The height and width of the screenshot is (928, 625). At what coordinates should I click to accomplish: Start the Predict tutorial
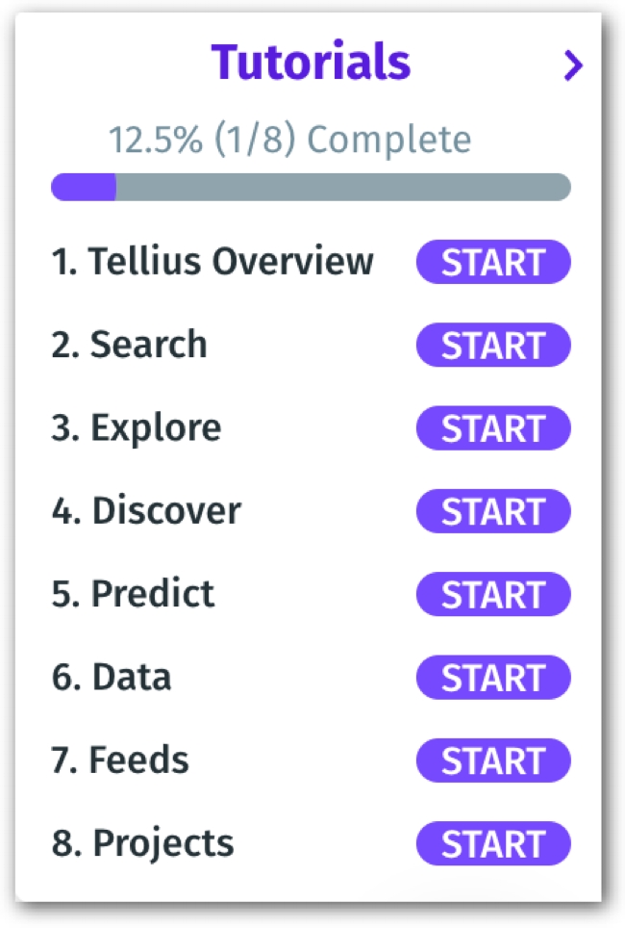click(x=493, y=595)
